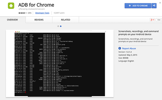Screen dimensions: 162x100
Task: Click the 'ADB for Chrome' title
Action: [x=36, y=5]
